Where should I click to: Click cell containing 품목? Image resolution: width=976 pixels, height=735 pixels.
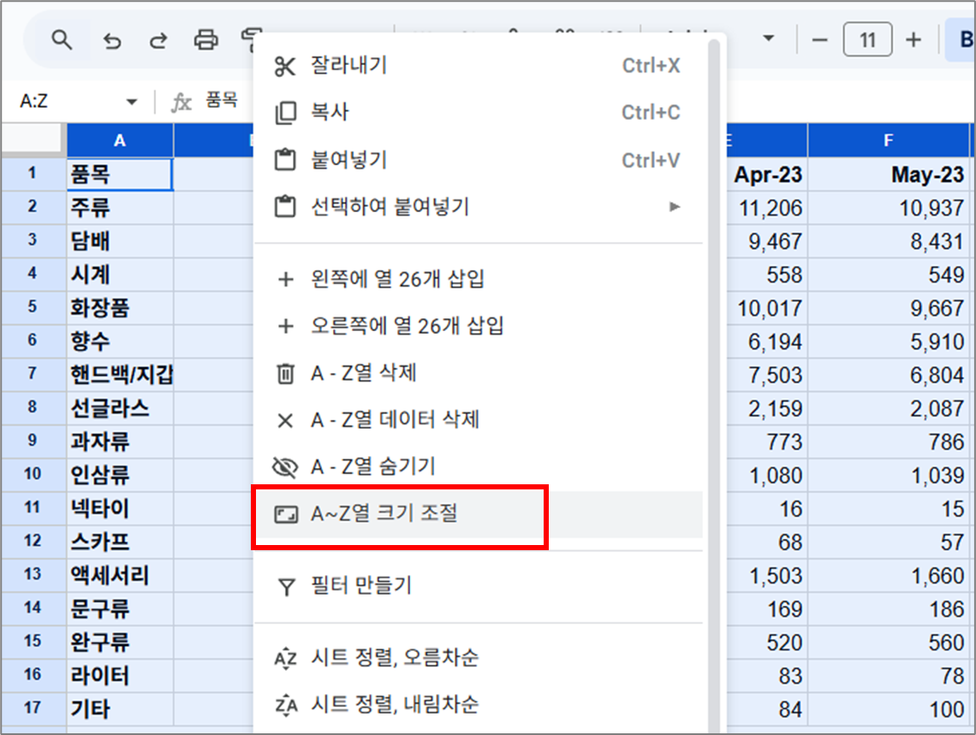pos(120,174)
